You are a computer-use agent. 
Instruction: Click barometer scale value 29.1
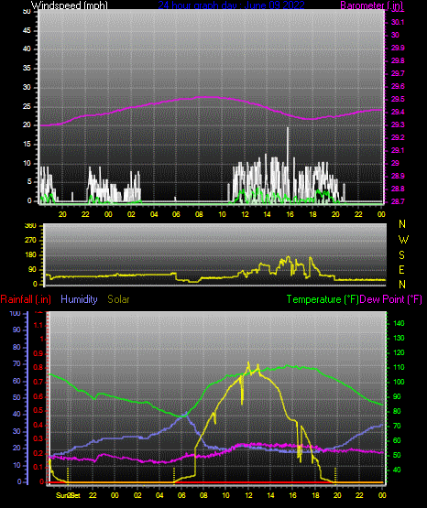pos(398,150)
